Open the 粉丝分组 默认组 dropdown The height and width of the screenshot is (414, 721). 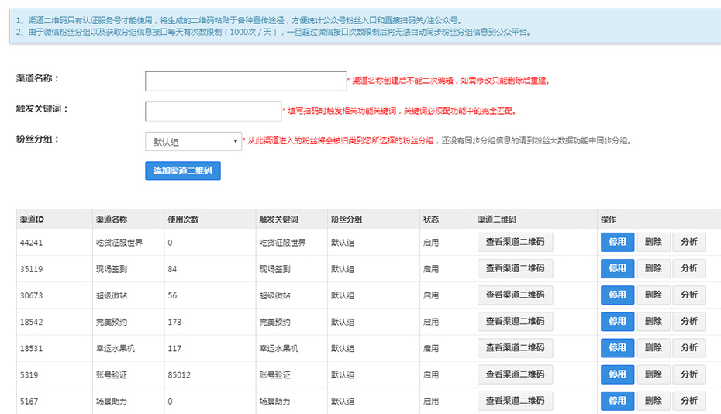[x=193, y=142]
